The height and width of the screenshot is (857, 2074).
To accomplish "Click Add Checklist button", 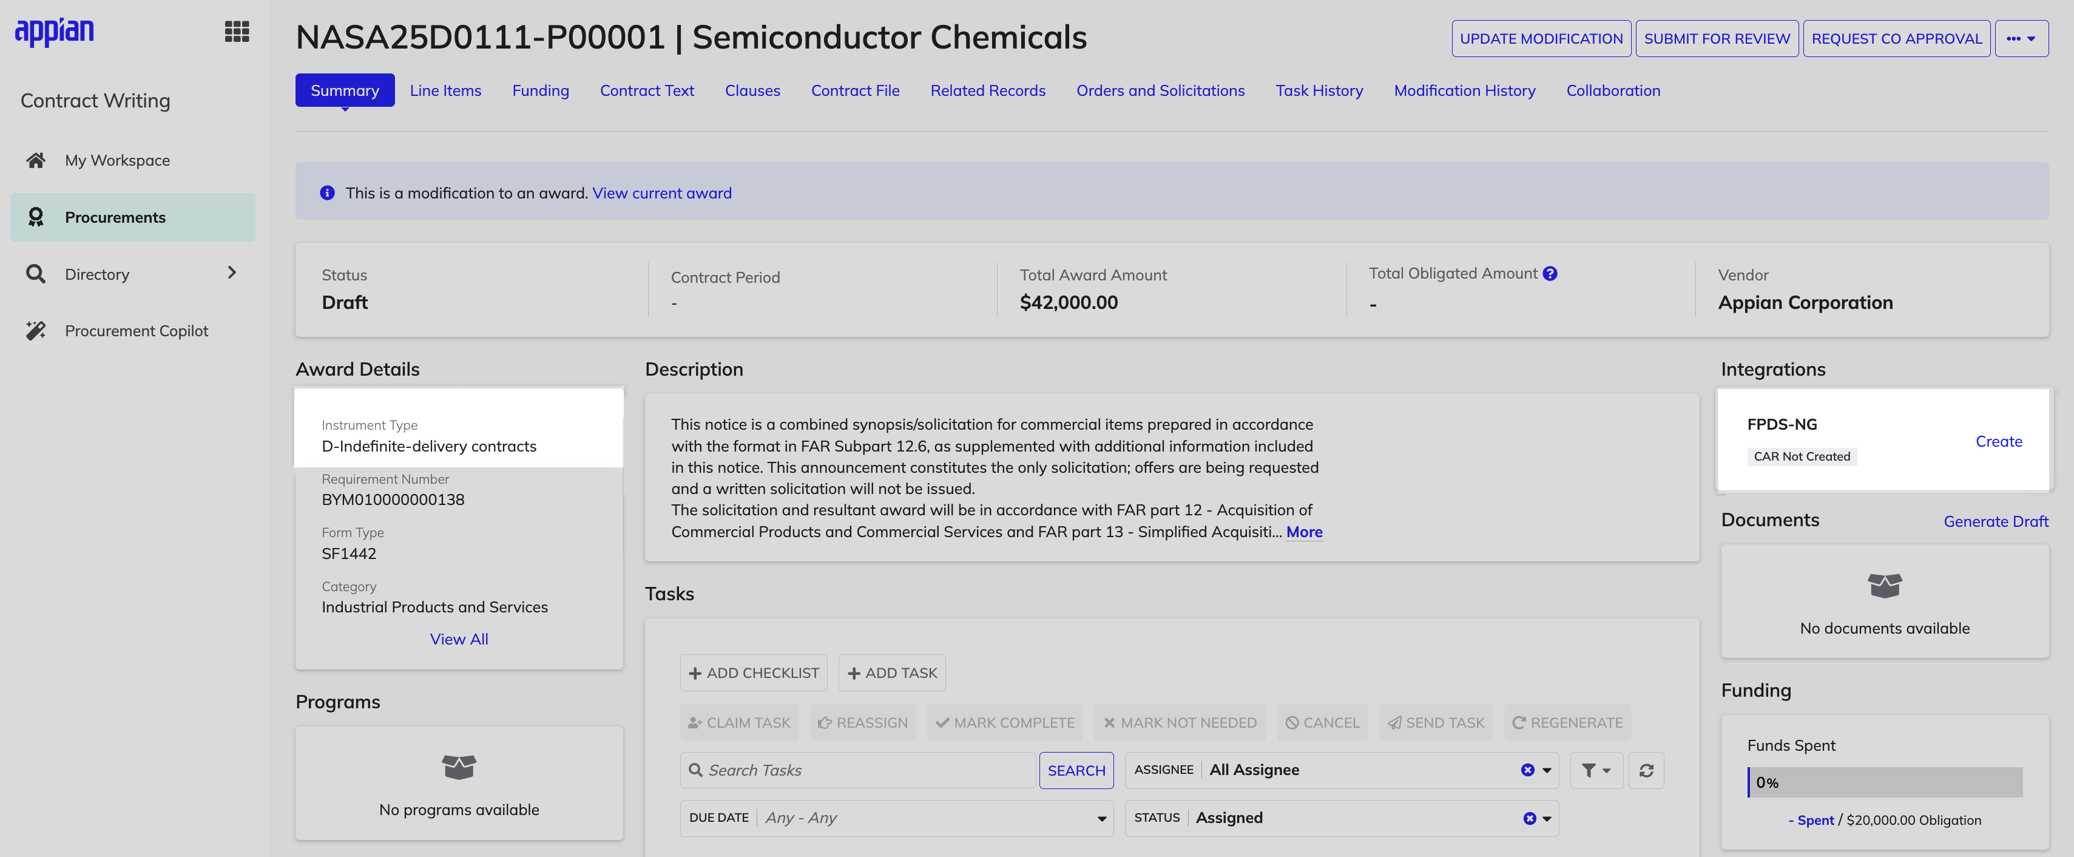I will click(754, 672).
